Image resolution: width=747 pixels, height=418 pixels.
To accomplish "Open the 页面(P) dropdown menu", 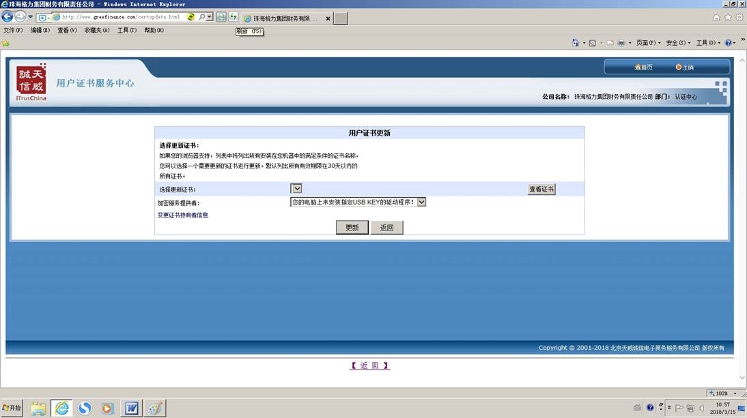I will [x=648, y=43].
